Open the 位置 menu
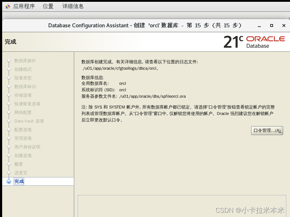The width and height of the screenshot is (290, 217). click(x=48, y=6)
